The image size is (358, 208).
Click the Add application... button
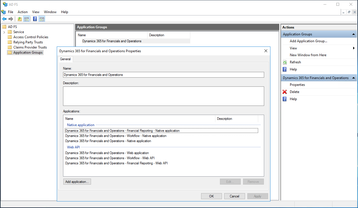(77, 182)
